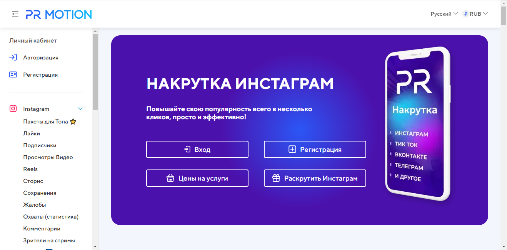This screenshot has width=507, height=250.
Task: Open the Reels service link
Action: [x=30, y=169]
